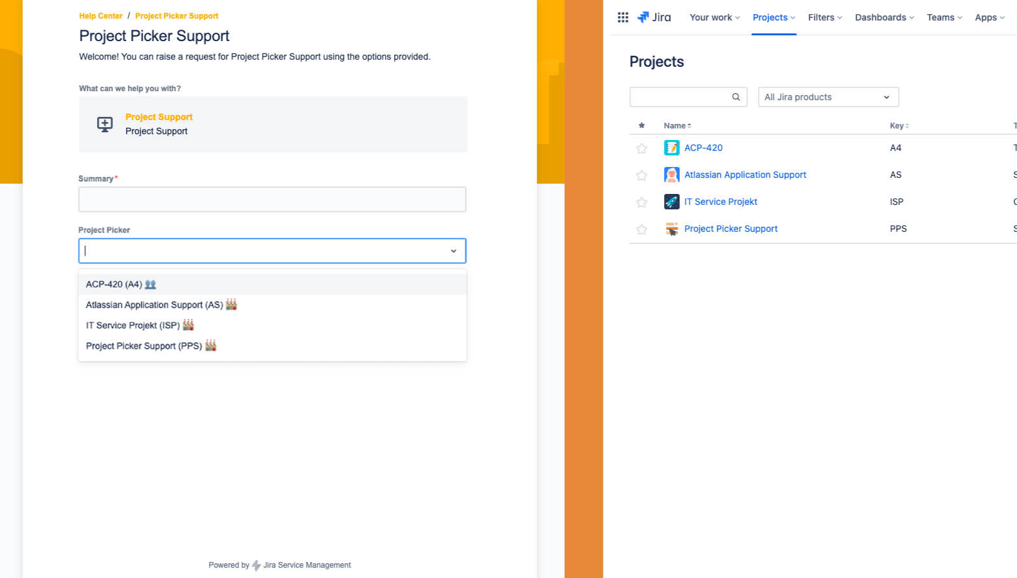Open the ACP-420 project link
The height and width of the screenshot is (578, 1017).
[703, 148]
